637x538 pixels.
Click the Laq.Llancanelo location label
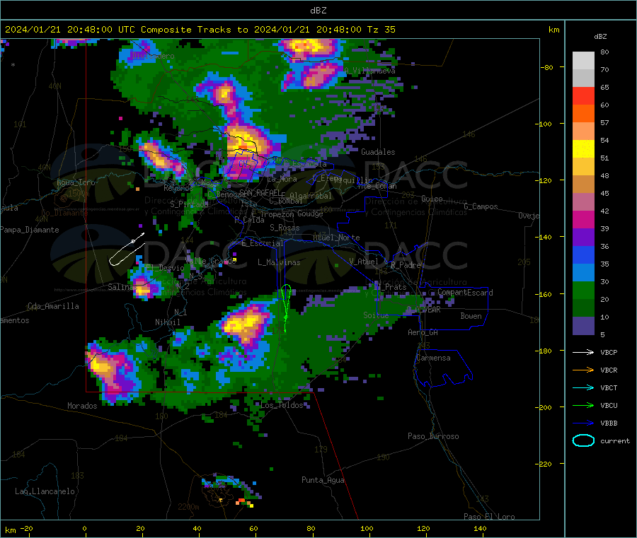45,491
